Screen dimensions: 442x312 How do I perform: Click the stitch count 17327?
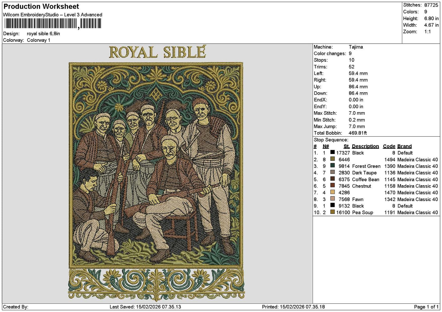343,153
